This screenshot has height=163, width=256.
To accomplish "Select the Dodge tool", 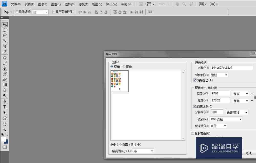I will pyautogui.click(x=5, y=95).
